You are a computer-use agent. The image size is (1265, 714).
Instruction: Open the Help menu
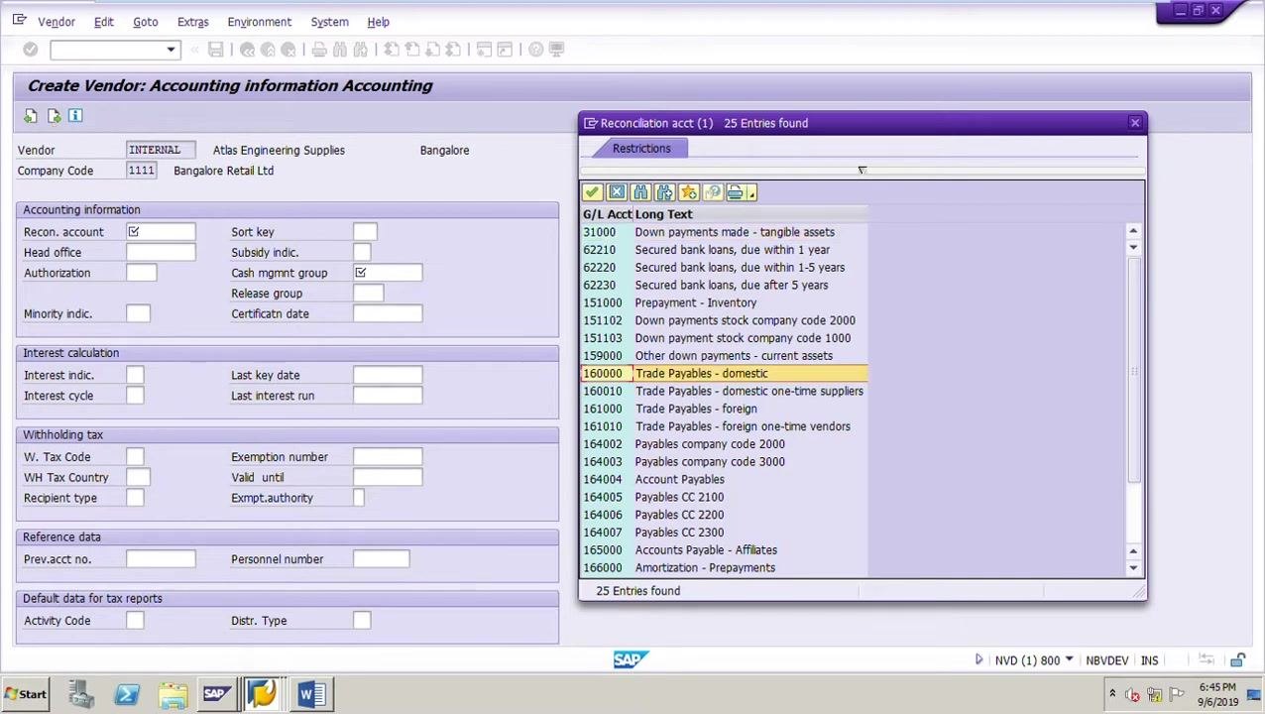[x=378, y=22]
